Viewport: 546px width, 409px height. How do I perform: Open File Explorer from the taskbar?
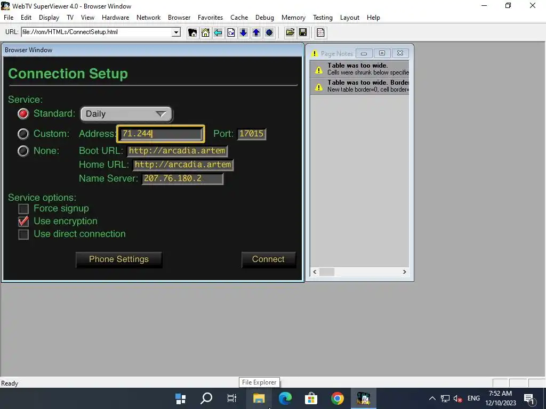coord(259,398)
